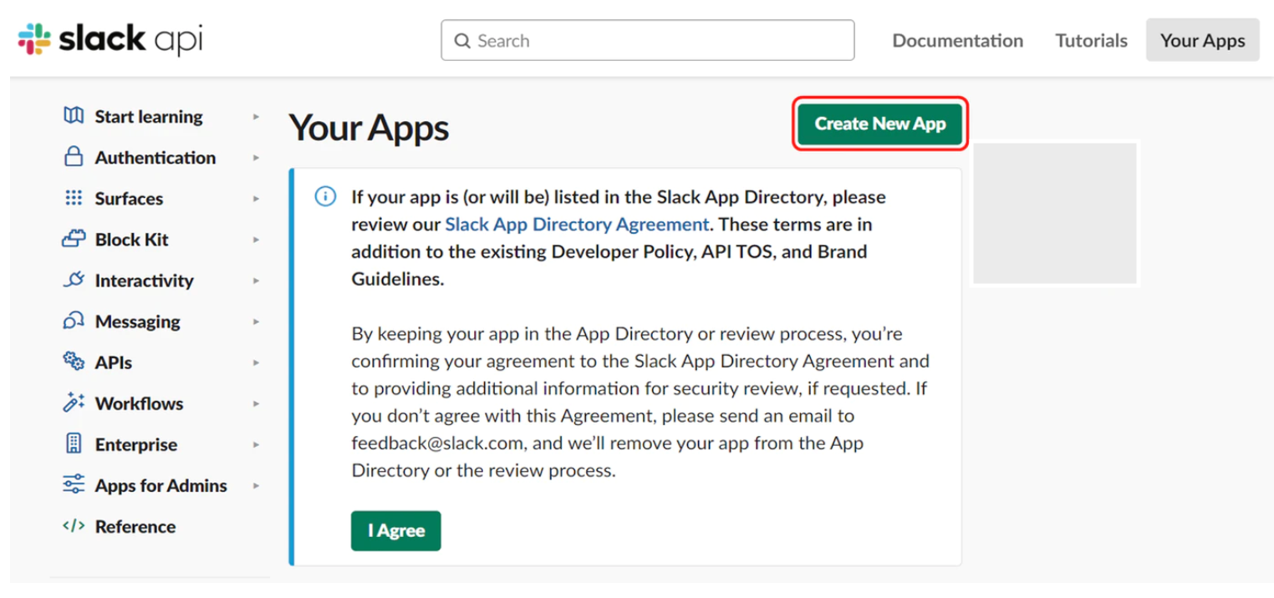Click the Slack logo icon
The height and width of the screenshot is (598, 1274).
click(x=34, y=40)
